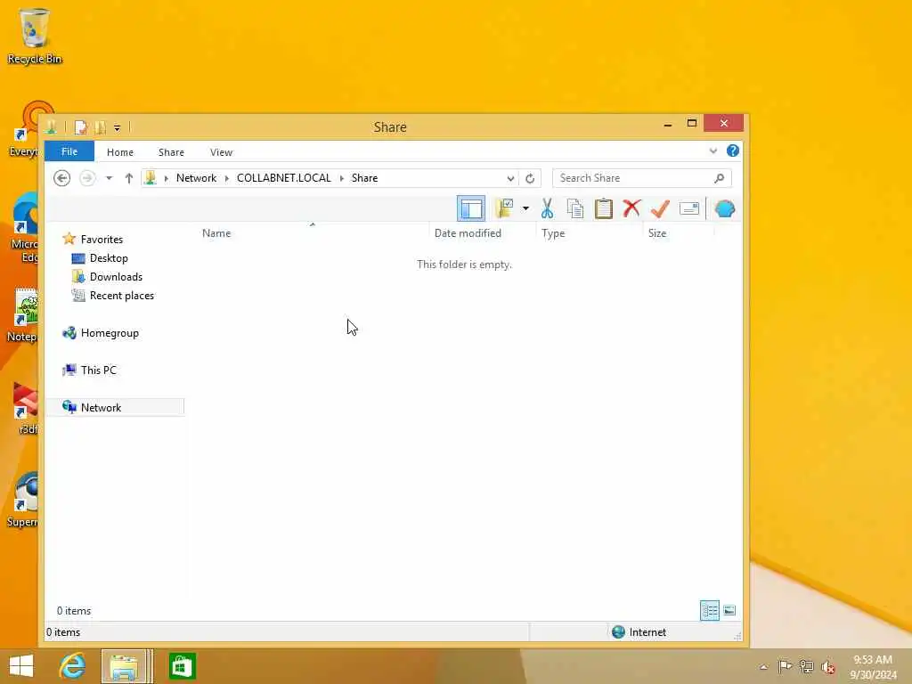Click the network folder icon in address bar
The width and height of the screenshot is (912, 684).
[151, 178]
